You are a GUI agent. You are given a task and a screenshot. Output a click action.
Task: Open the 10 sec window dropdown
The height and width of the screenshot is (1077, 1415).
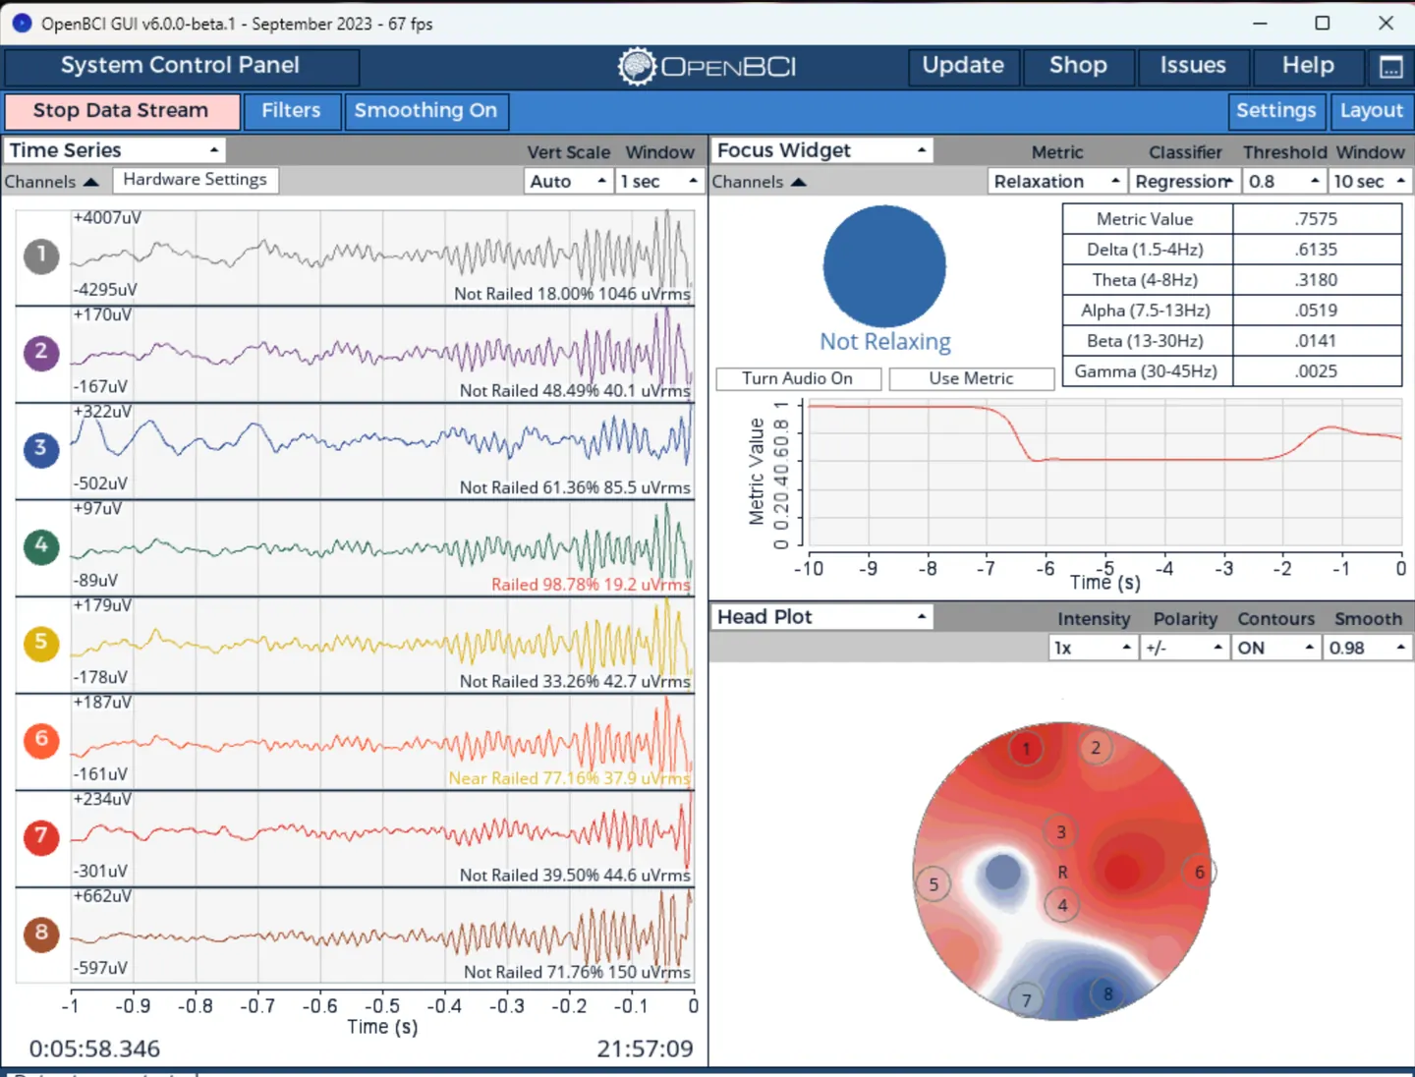pyautogui.click(x=1370, y=182)
